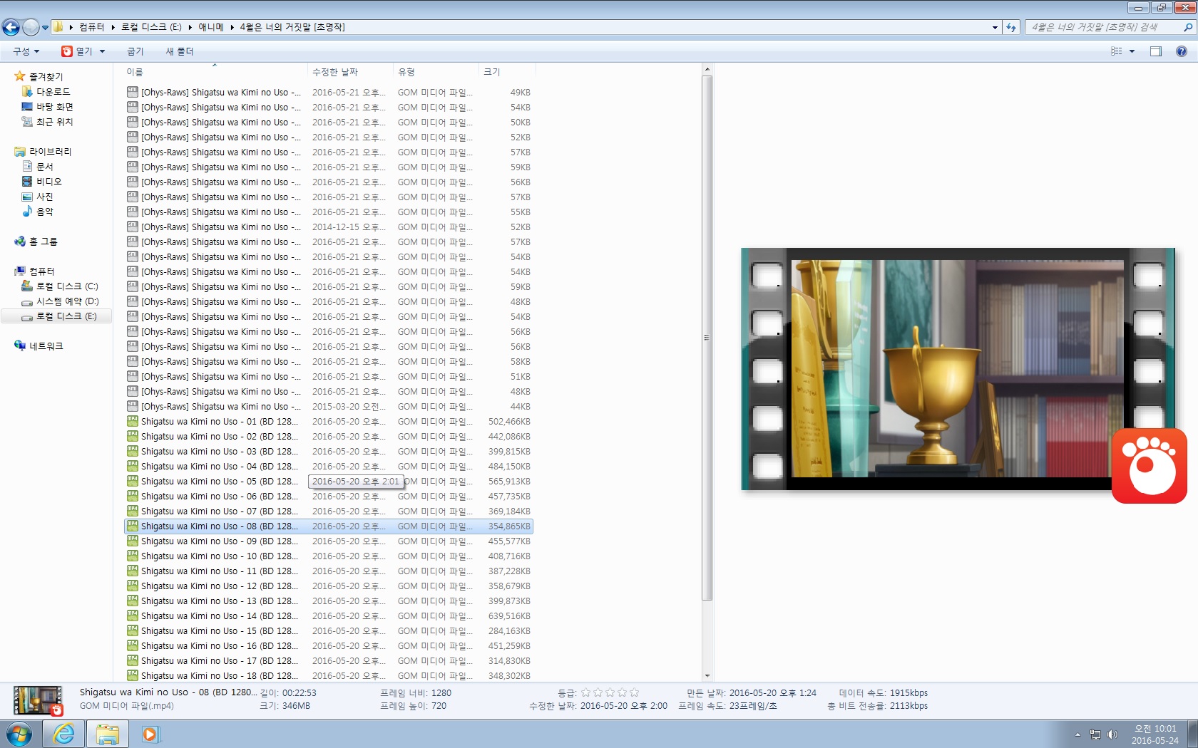
Task: Click the change view icon
Action: tap(1117, 51)
